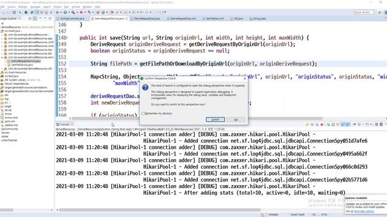Image resolution: width=387 pixels, height=217 pixels.
Task: Click the red Stop toolbar icon in main toolbar
Action: click(x=81, y=12)
